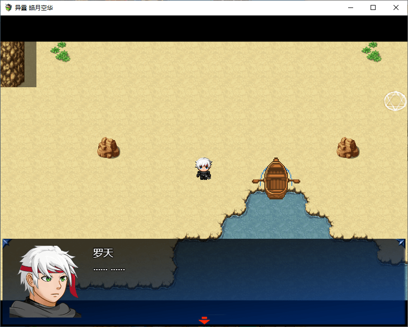The height and width of the screenshot is (327, 408).
Task: Click the dialogue box top-right corner ornament
Action: point(402,243)
